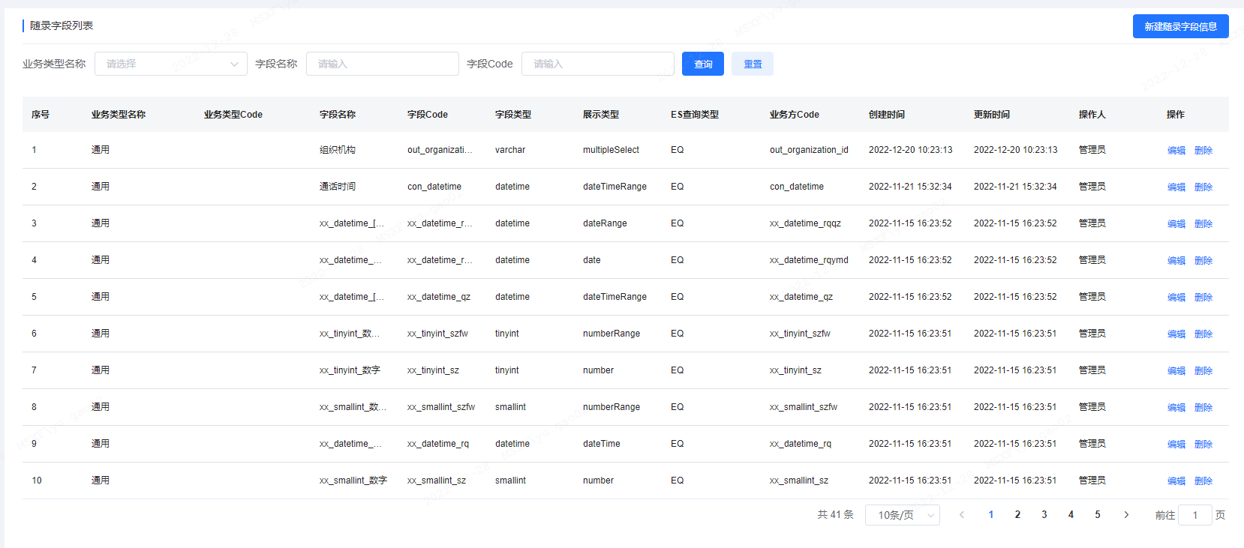
Task: Edit row 3 xx_datetime_rqqz
Action: (1176, 223)
